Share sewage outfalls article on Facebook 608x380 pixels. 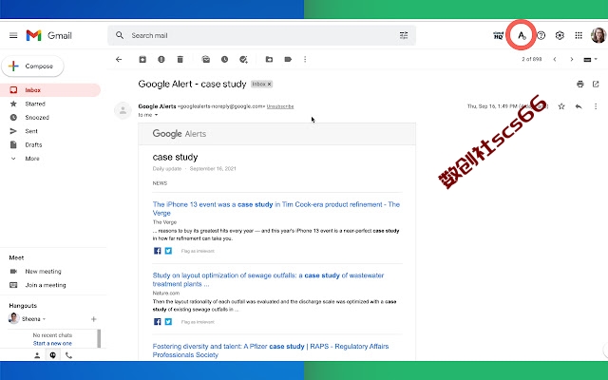[x=158, y=321]
